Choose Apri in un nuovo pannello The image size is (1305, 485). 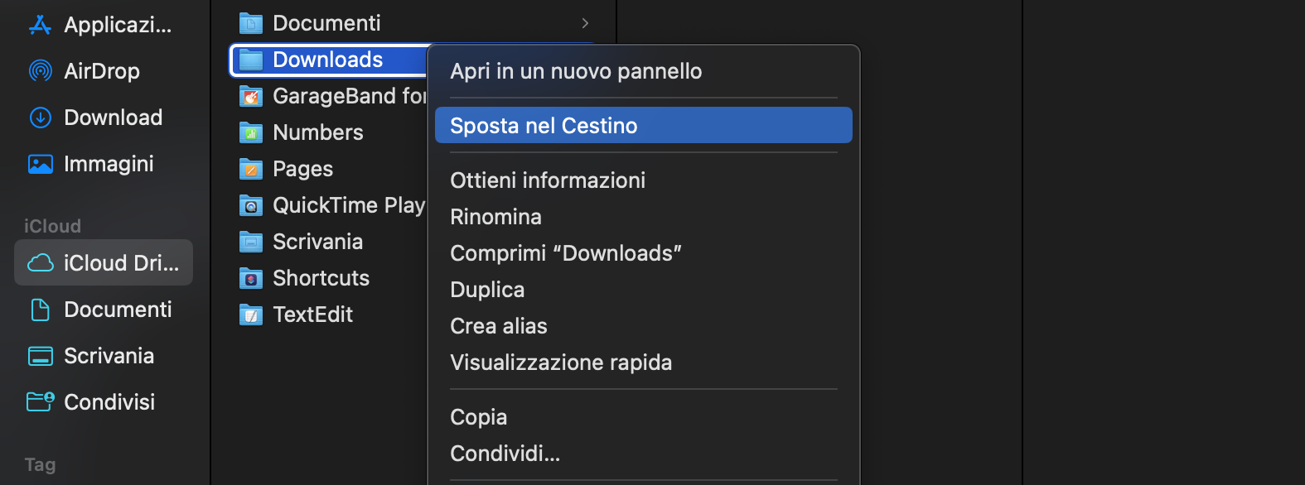(576, 71)
